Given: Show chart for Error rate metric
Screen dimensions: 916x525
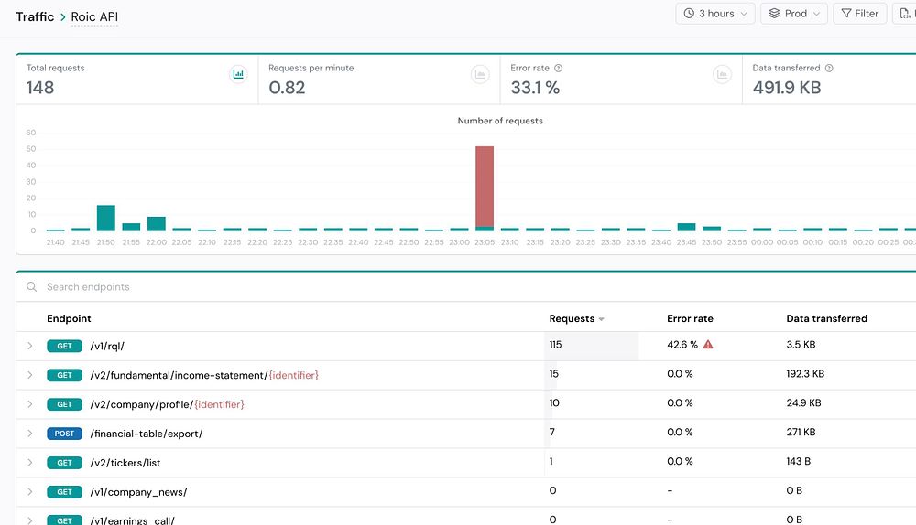Looking at the screenshot, I should 722,74.
